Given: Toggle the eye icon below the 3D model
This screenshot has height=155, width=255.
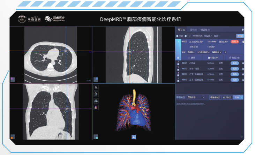Looking at the screenshot, I should pyautogui.click(x=134, y=137).
